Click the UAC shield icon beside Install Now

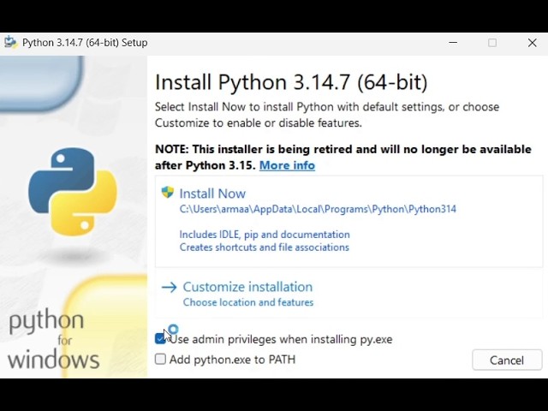pos(168,192)
